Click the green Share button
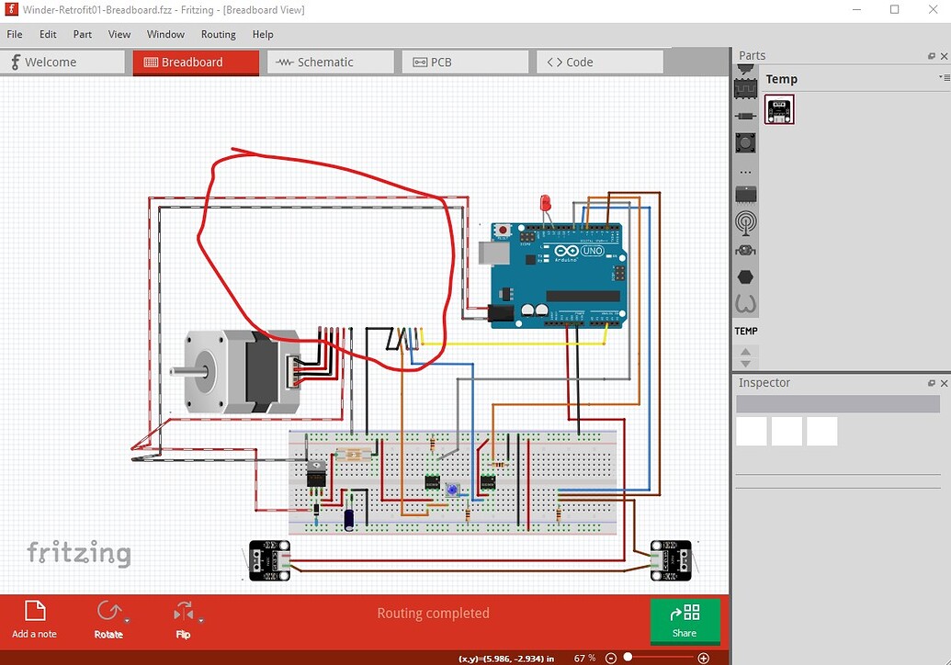Screen dimensions: 951x665 click(685, 621)
